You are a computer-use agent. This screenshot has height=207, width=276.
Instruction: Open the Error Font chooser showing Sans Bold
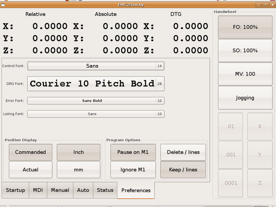pos(96,101)
